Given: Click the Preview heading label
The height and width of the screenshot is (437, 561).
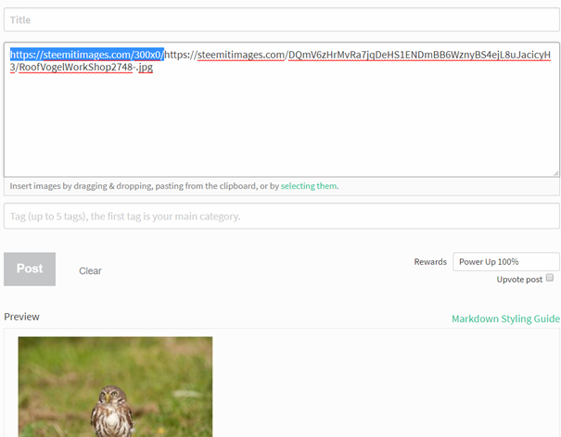Looking at the screenshot, I should pyautogui.click(x=21, y=317).
